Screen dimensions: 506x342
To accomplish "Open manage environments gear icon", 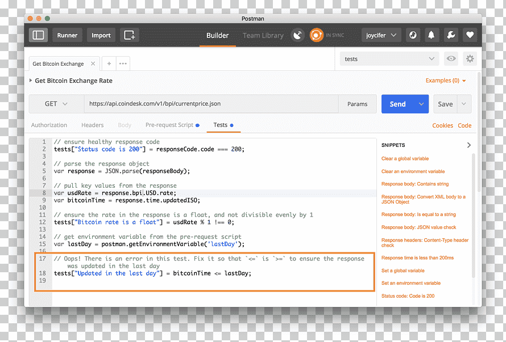I will pos(470,58).
